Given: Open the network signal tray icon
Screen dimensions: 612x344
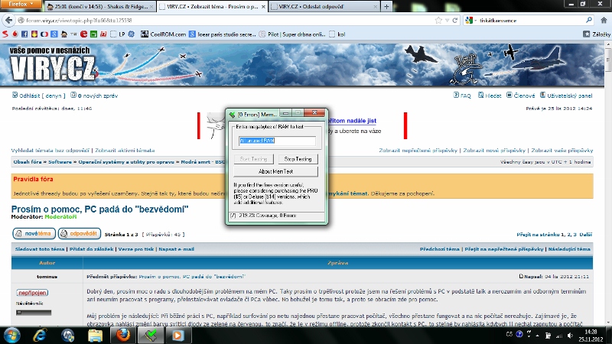Looking at the screenshot, I should [559, 336].
